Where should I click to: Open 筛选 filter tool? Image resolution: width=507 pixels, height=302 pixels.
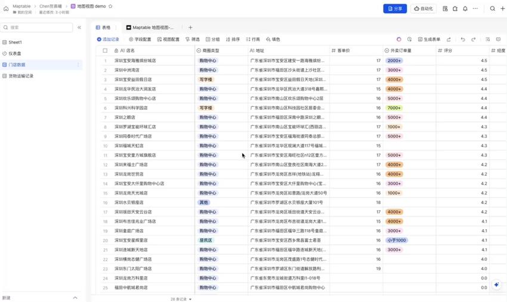tap(193, 39)
